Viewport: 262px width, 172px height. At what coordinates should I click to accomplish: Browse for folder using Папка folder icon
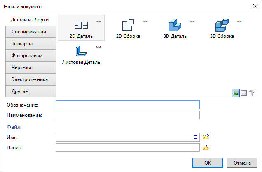206,147
